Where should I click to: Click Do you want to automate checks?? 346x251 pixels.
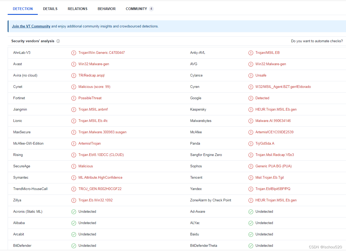click(317, 41)
